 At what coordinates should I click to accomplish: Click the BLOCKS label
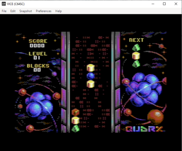tap(38, 66)
